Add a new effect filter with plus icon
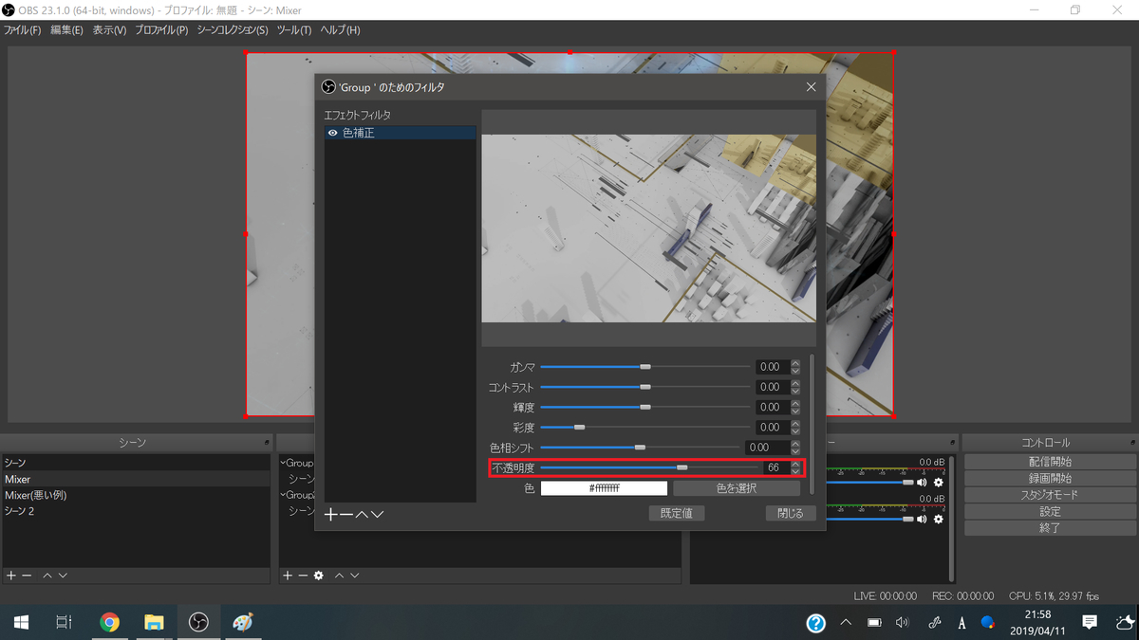This screenshot has width=1139, height=640. coord(331,514)
